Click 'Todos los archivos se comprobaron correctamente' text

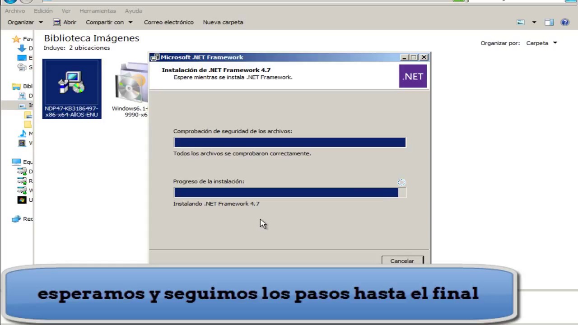pos(242,153)
